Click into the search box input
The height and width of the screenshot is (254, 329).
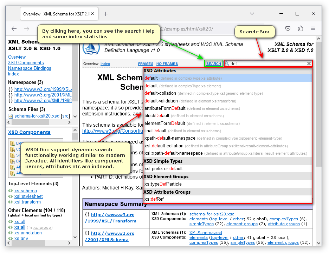click(x=267, y=63)
